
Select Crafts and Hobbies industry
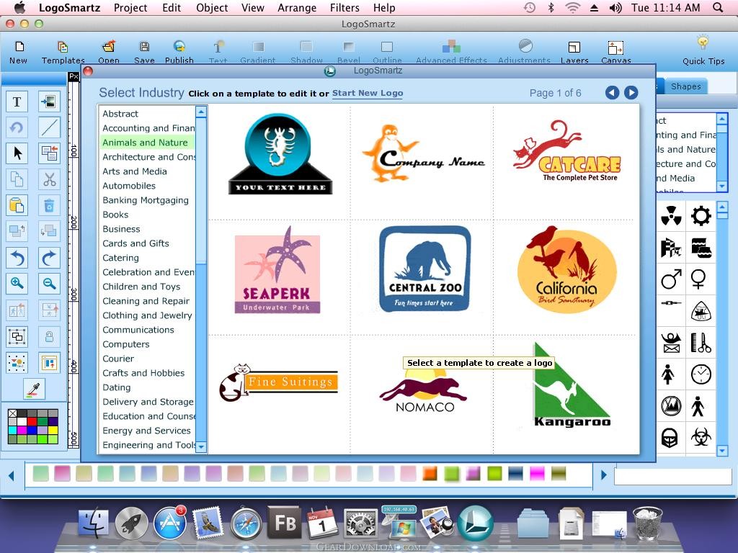click(x=147, y=373)
